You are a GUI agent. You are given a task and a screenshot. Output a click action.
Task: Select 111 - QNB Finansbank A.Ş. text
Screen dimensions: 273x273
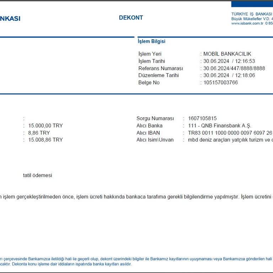pyautogui.click(x=220, y=125)
